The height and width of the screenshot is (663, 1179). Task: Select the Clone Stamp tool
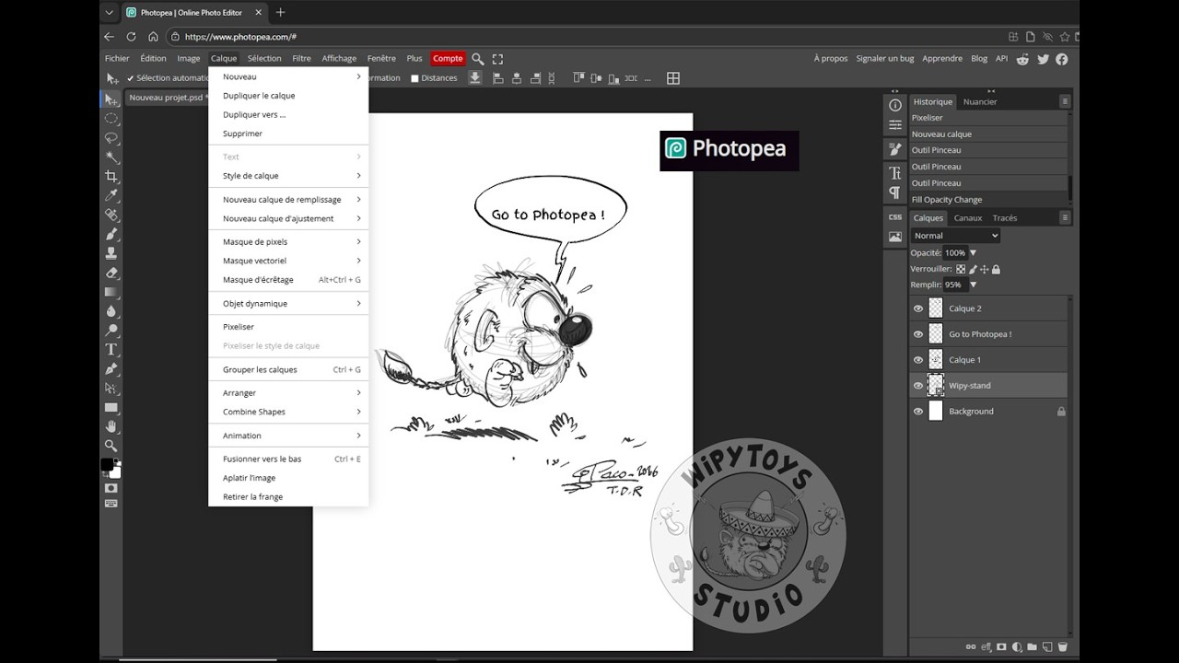pos(111,253)
